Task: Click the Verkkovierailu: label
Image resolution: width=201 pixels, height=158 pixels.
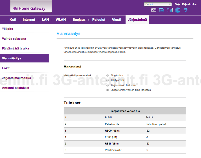Action: pos(113,150)
